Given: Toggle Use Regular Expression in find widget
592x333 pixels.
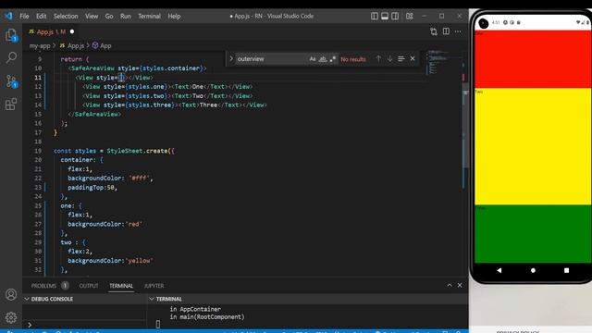Looking at the screenshot, I should click(x=332, y=59).
